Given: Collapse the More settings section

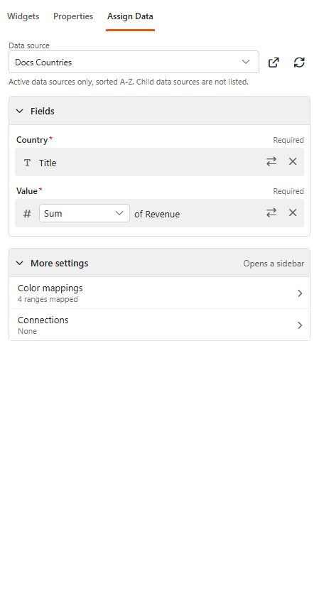Looking at the screenshot, I should tap(20, 264).
